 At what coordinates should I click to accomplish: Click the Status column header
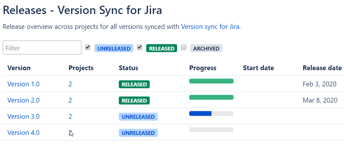(129, 68)
